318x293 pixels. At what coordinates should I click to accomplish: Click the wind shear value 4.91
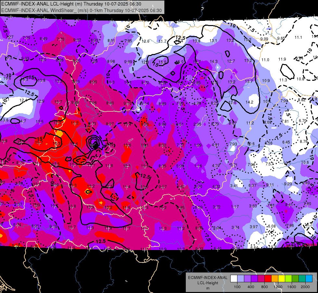[x=215, y=145]
